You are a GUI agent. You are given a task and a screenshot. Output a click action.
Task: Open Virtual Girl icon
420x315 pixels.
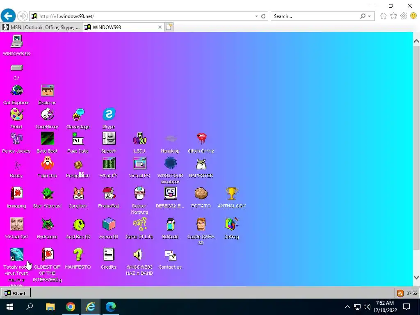pos(16,224)
